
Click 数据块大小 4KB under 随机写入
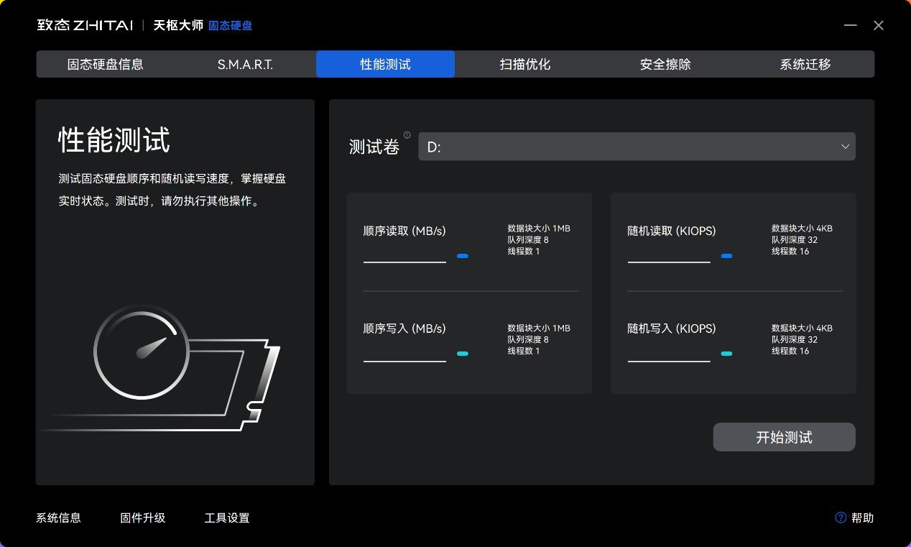[x=802, y=328]
